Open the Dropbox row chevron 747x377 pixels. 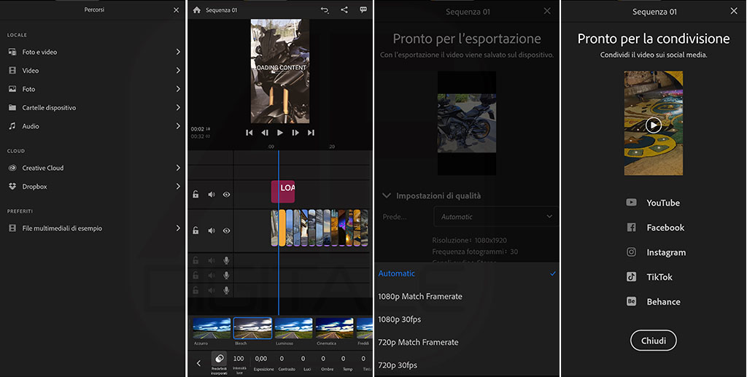coord(178,186)
